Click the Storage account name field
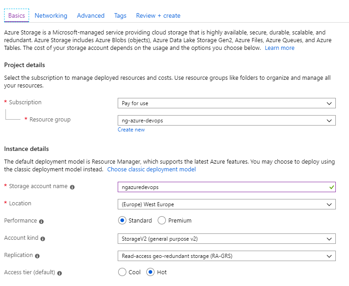This screenshot has height=286, width=349. 227,187
